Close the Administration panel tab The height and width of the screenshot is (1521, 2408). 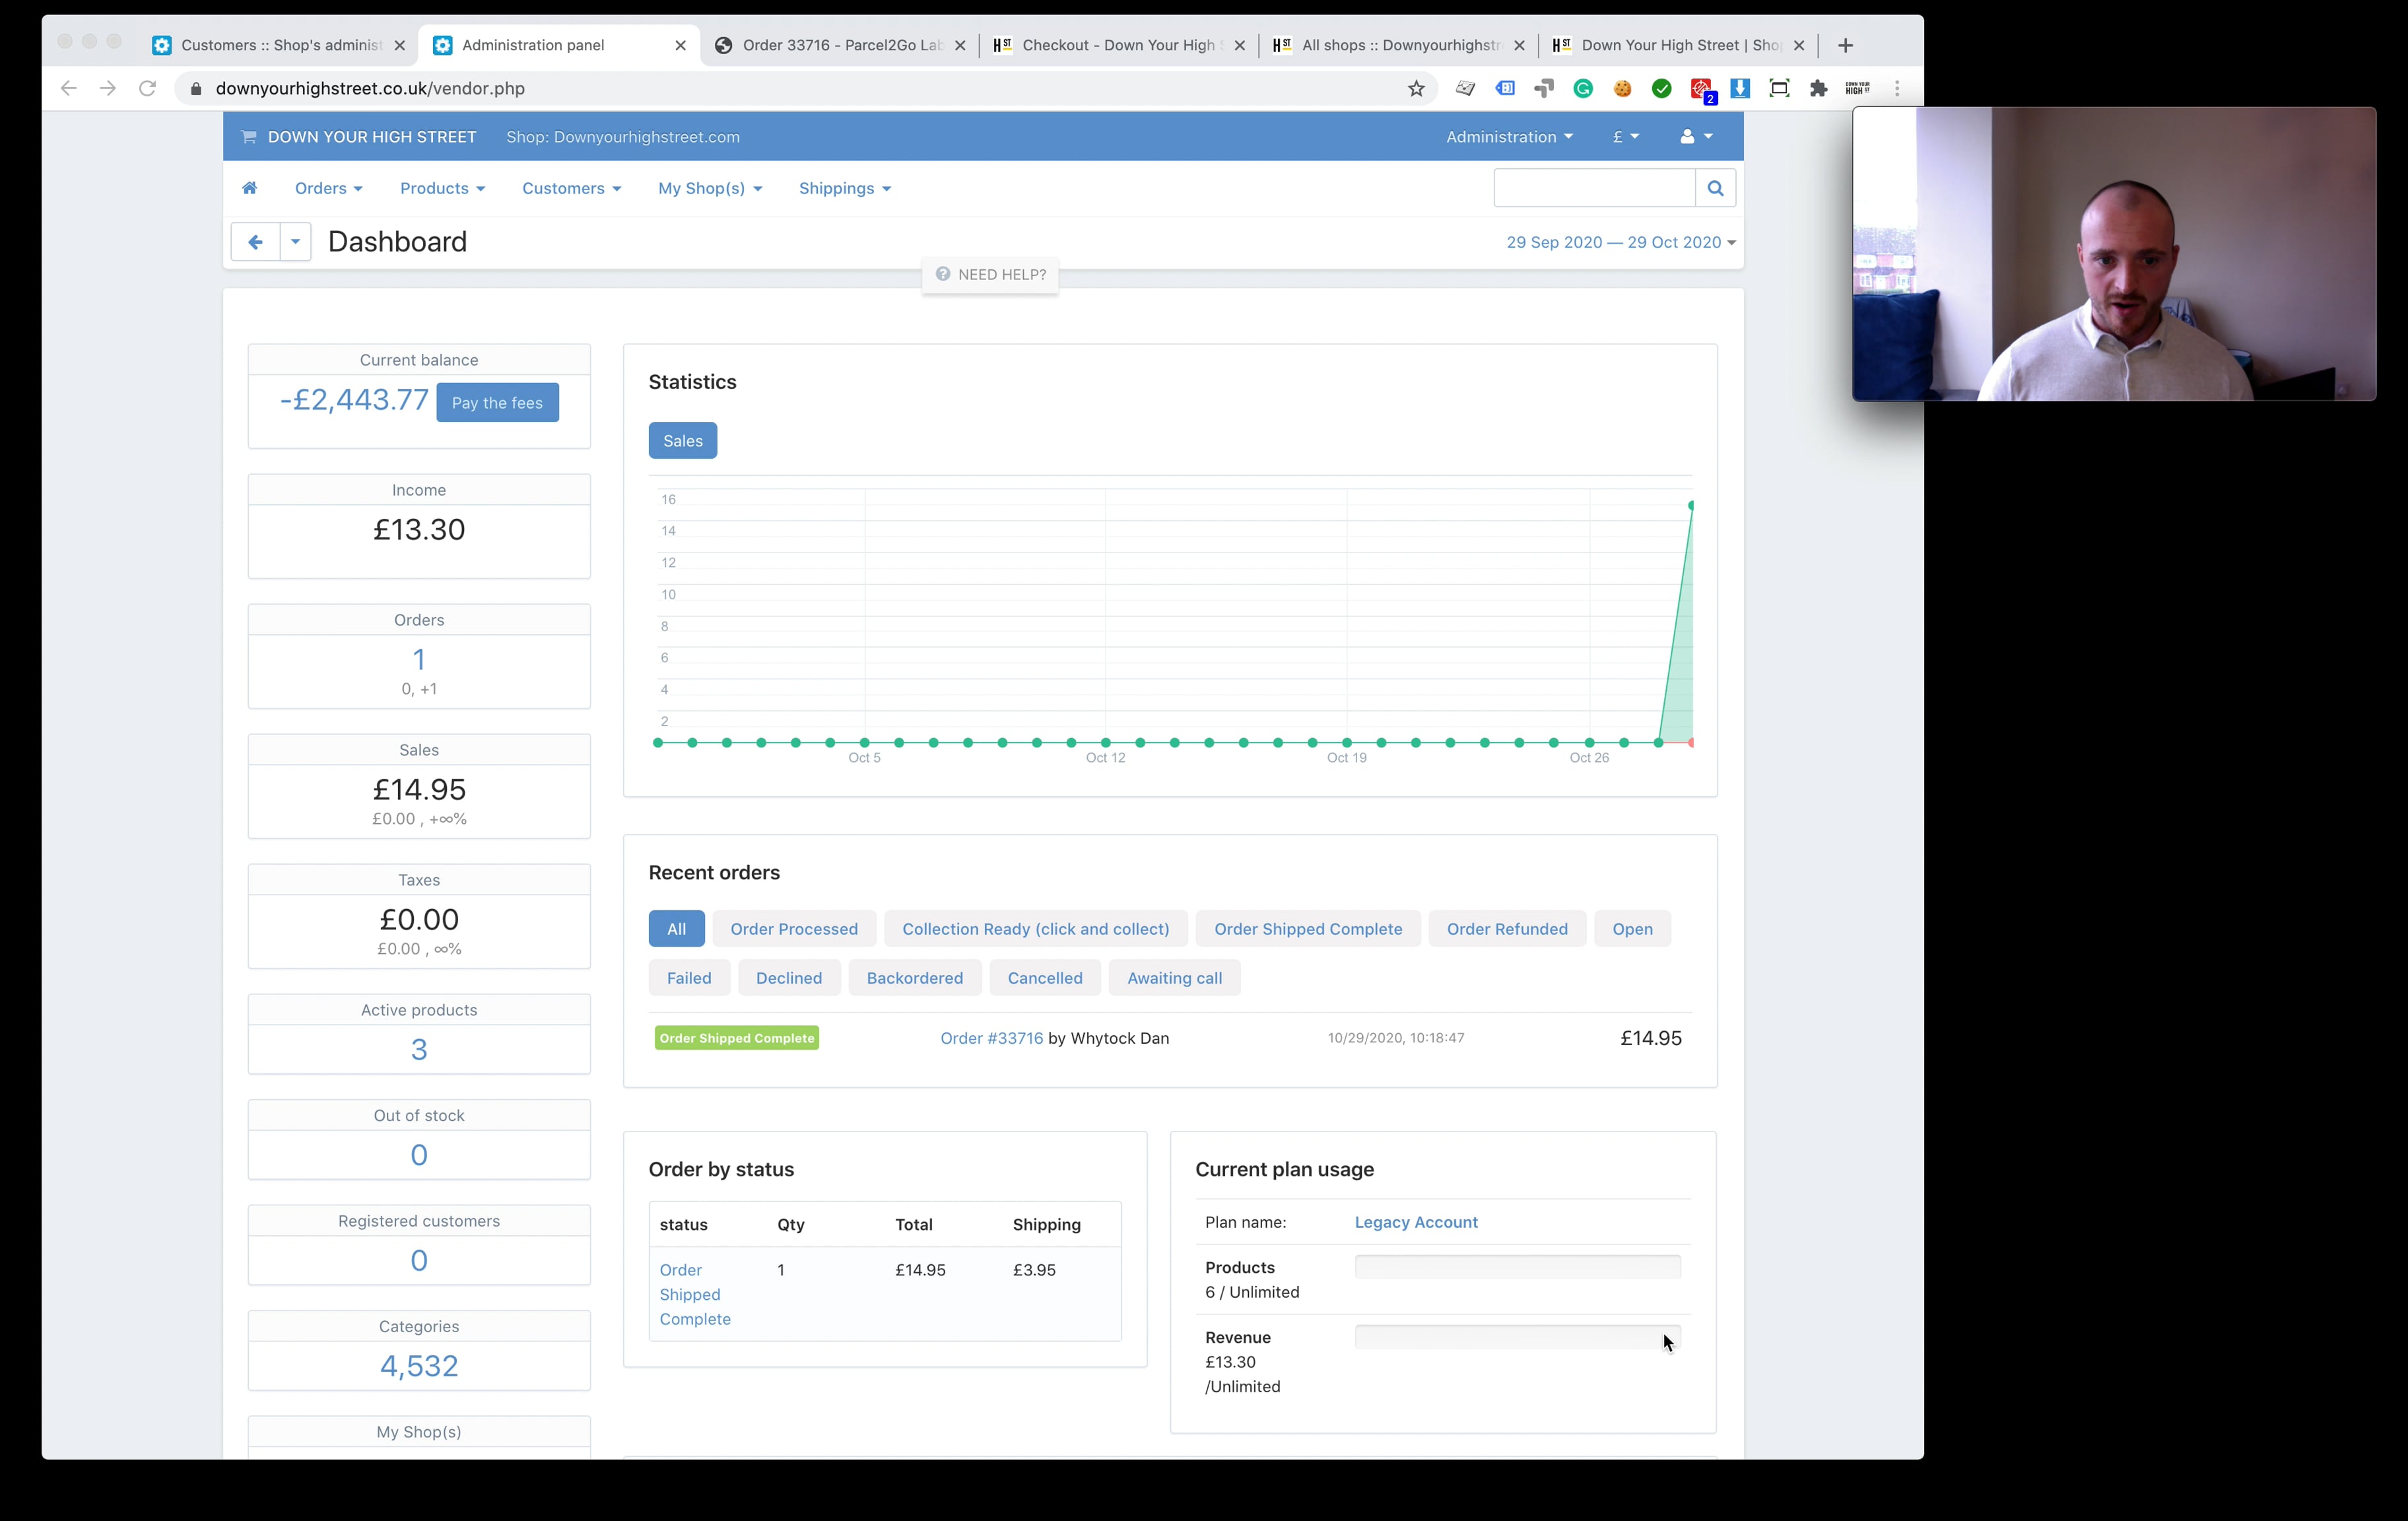coord(680,45)
